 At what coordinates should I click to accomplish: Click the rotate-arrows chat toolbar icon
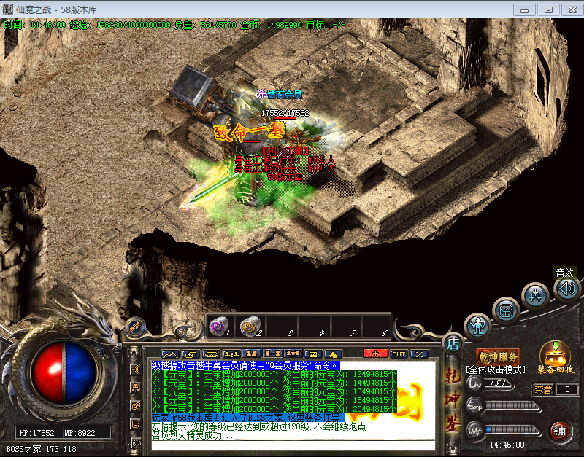pos(191,354)
